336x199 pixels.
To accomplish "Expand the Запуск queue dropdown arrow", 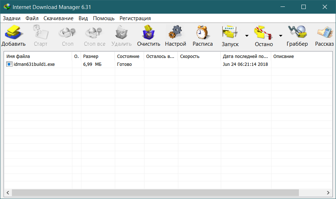I will tap(247, 36).
